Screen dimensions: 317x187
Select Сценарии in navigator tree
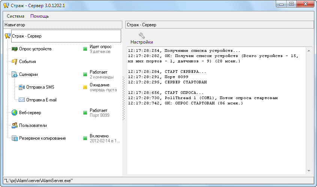click(x=29, y=74)
